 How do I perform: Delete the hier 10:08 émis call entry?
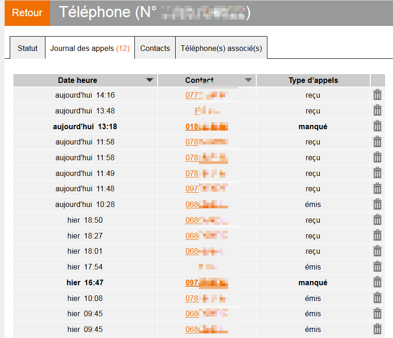tap(377, 298)
